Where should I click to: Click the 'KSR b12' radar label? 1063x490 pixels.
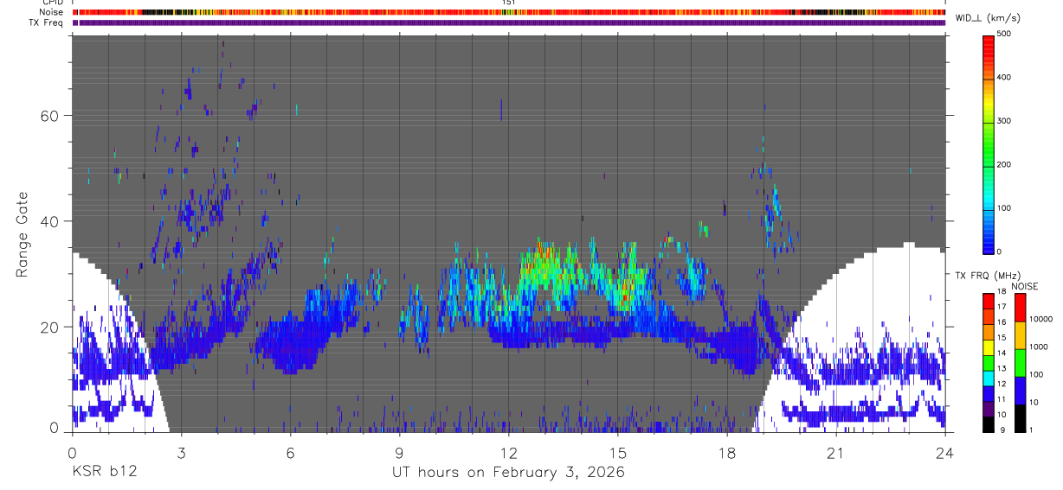103,472
